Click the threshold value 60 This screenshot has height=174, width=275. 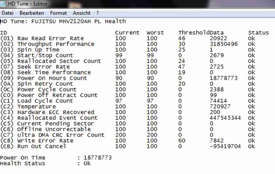tap(182, 141)
